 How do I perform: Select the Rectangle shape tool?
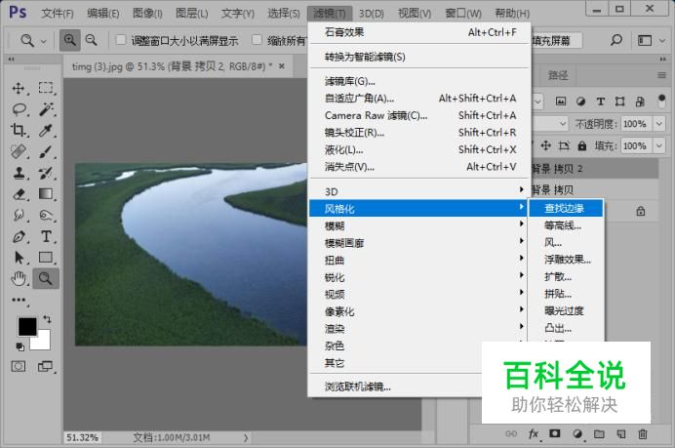point(46,258)
